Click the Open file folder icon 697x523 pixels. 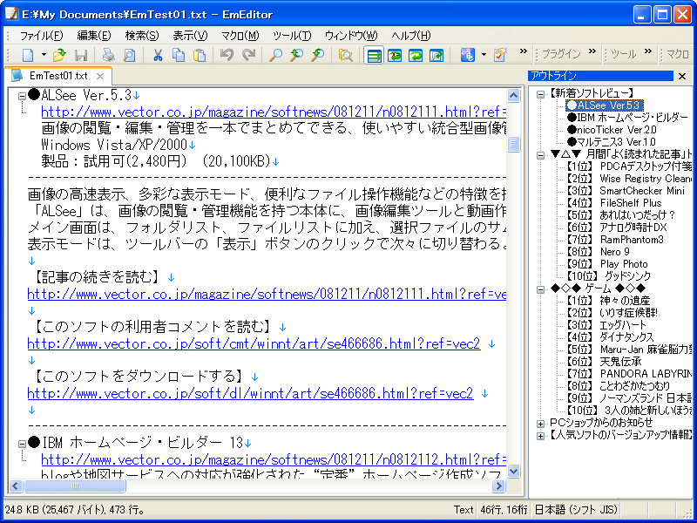59,55
